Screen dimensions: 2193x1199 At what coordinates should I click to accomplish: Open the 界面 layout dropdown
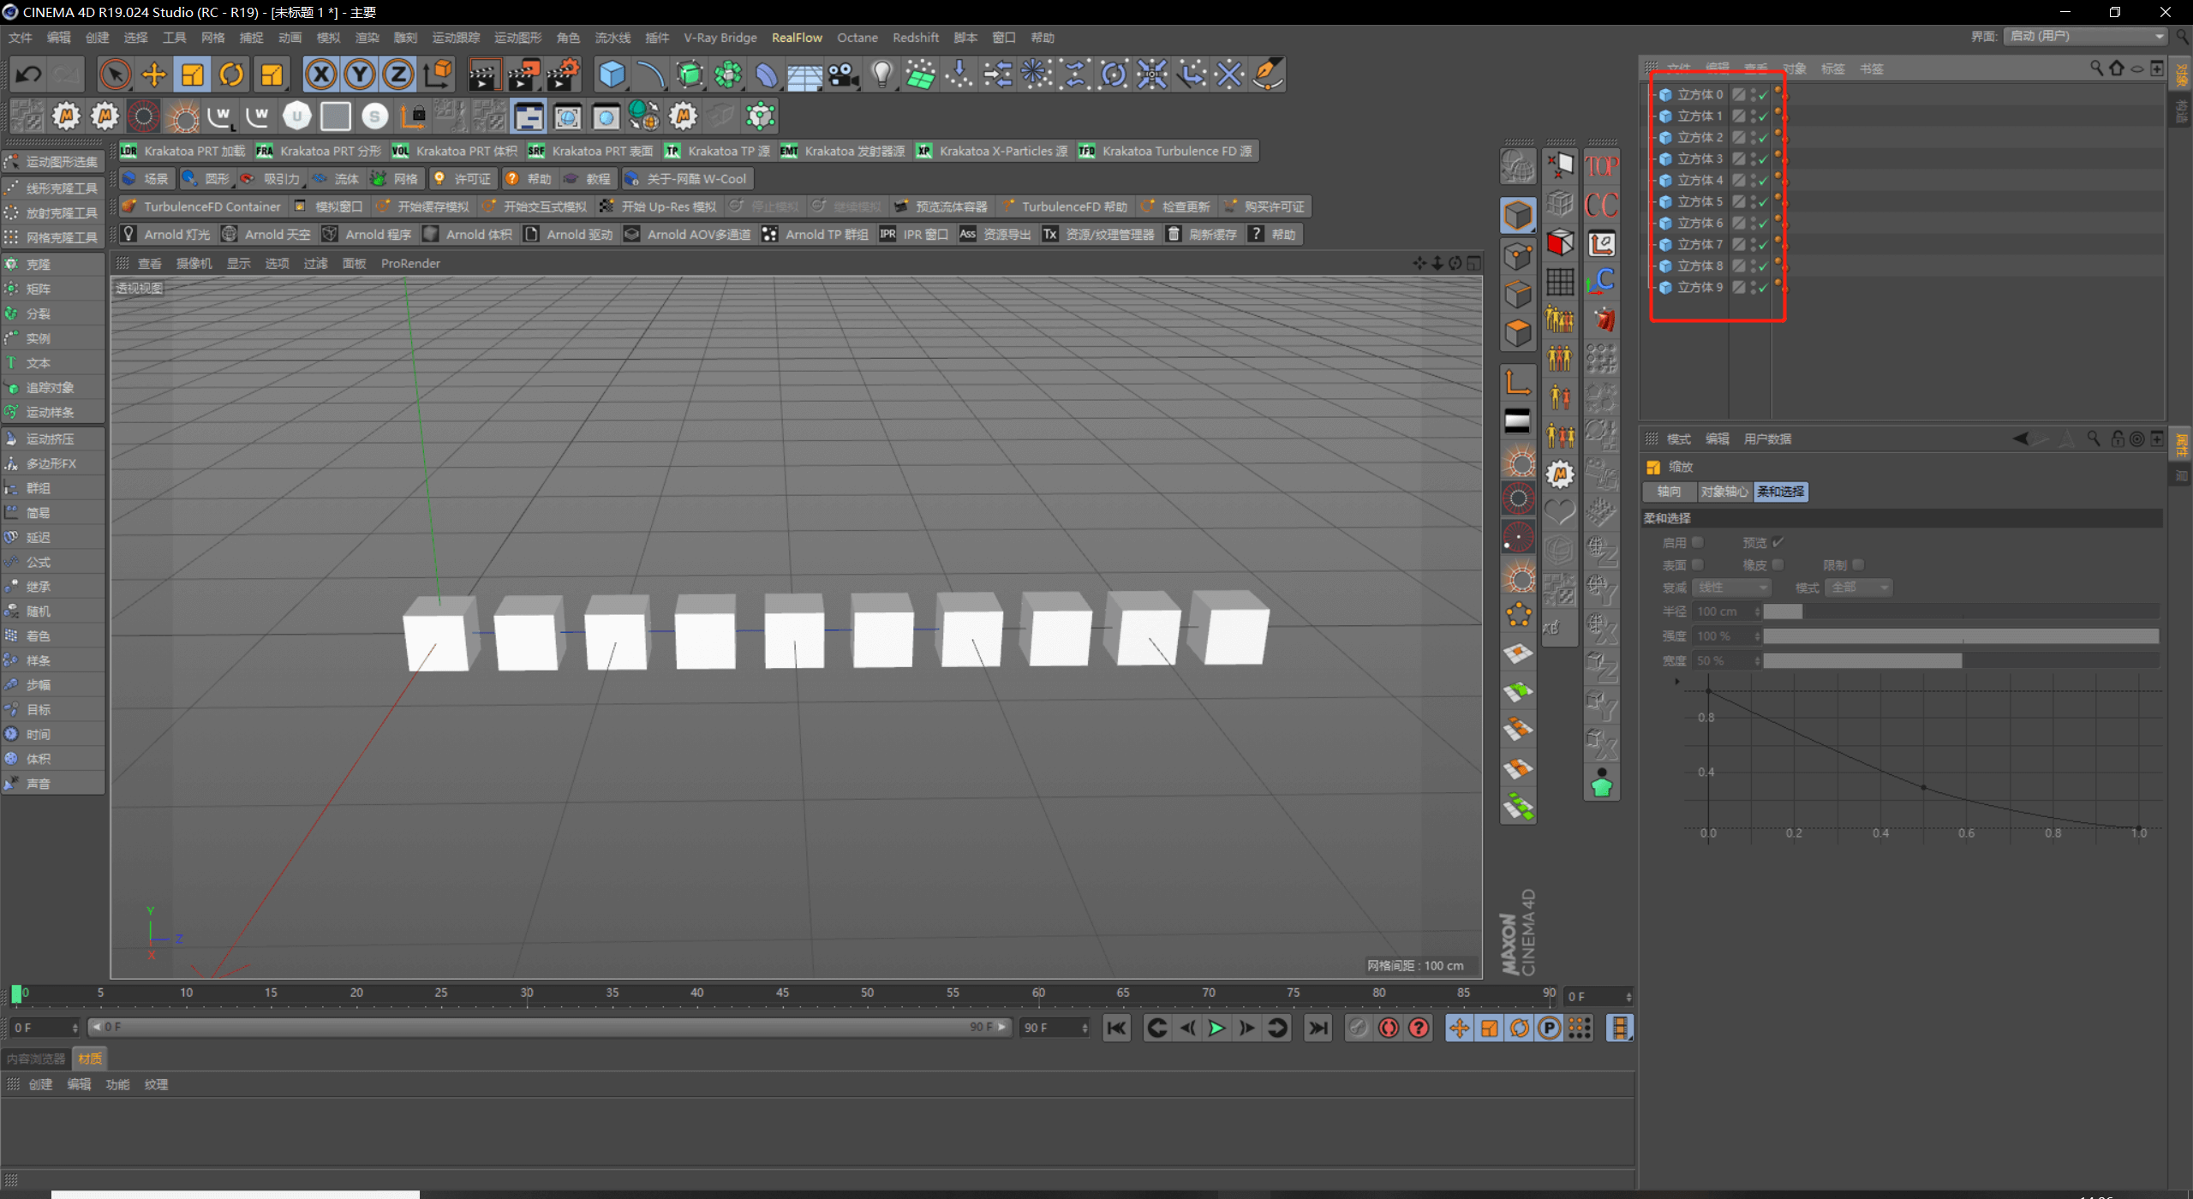pos(2084,36)
